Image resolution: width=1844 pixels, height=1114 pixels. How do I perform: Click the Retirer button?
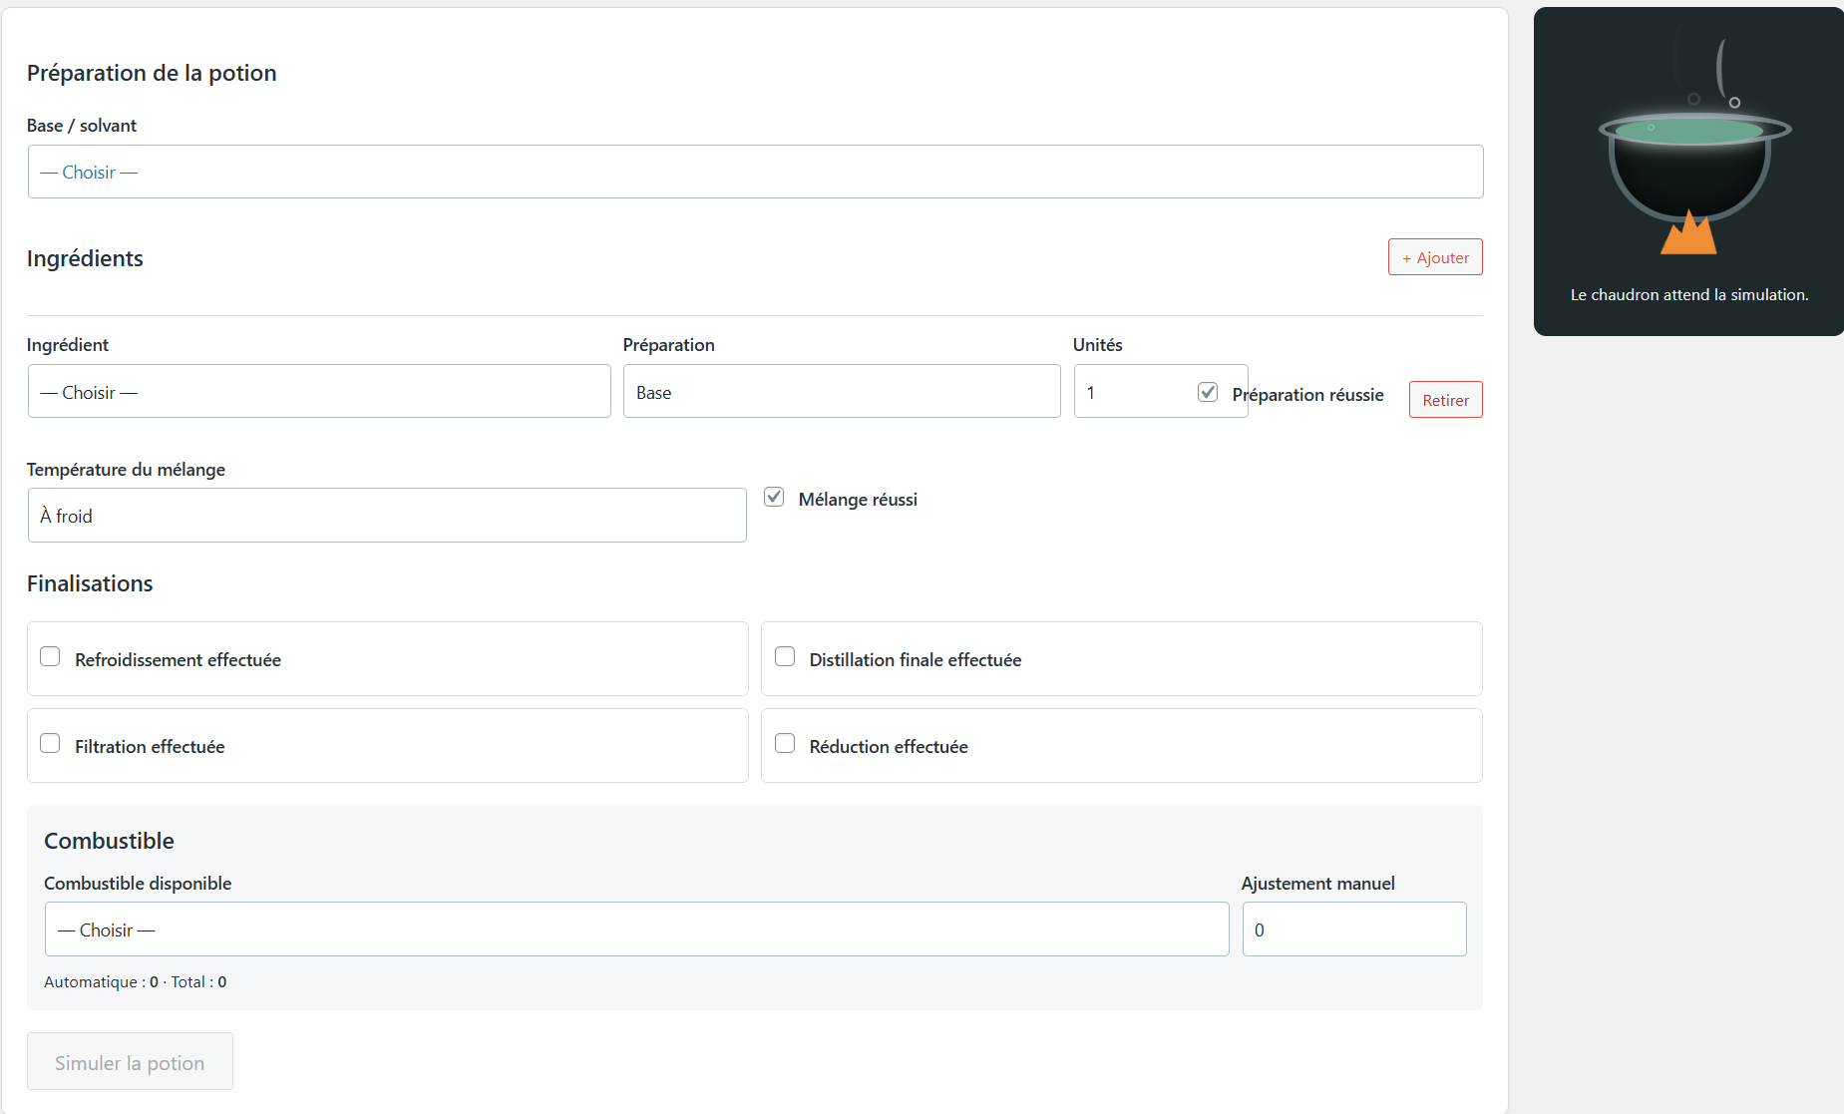pyautogui.click(x=1445, y=400)
